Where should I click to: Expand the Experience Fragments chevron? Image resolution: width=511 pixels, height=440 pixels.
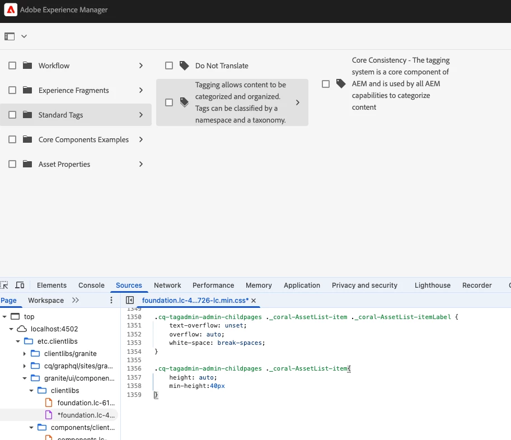tap(141, 90)
